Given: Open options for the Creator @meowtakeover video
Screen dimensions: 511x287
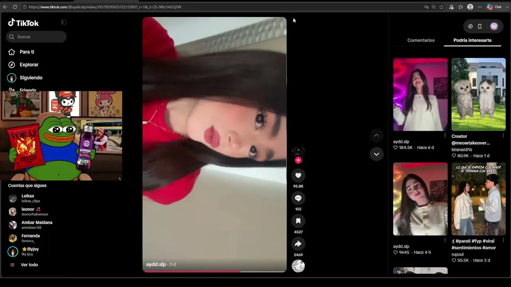Looking at the screenshot, I should click(503, 136).
